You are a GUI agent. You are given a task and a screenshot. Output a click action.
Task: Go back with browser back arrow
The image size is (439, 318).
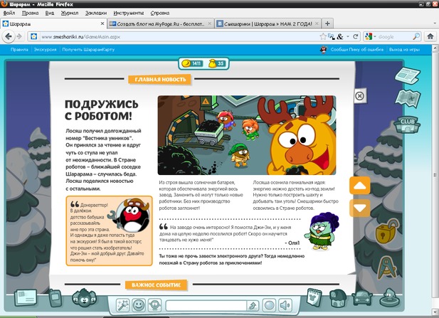click(9, 37)
